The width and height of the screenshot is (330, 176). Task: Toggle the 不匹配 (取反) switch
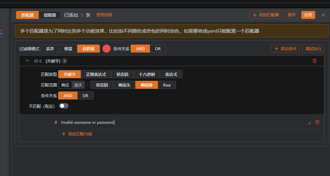(x=63, y=106)
